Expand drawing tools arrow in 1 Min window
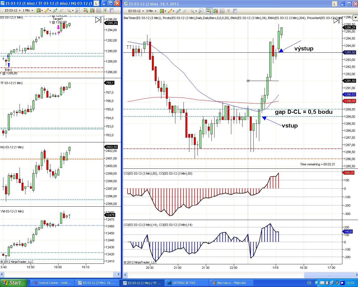This screenshot has width=358, height=287. [50, 11]
